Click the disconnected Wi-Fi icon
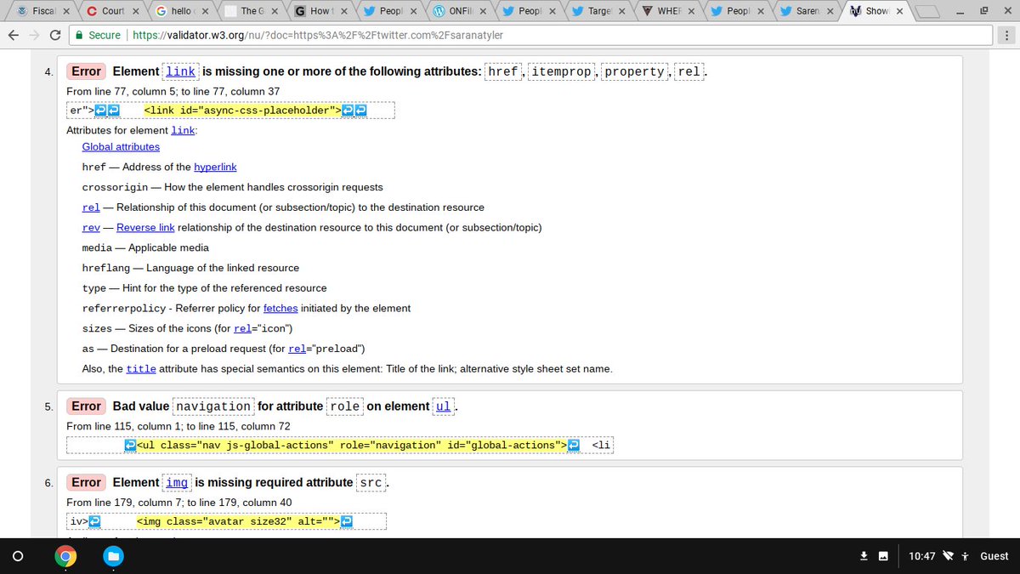Screen dimensions: 1020x574 (949, 556)
